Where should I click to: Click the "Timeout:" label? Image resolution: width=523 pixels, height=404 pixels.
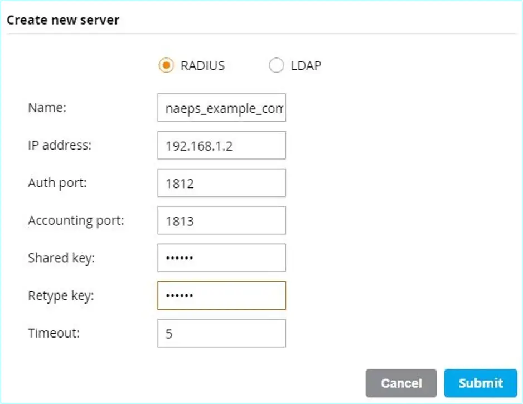(54, 333)
